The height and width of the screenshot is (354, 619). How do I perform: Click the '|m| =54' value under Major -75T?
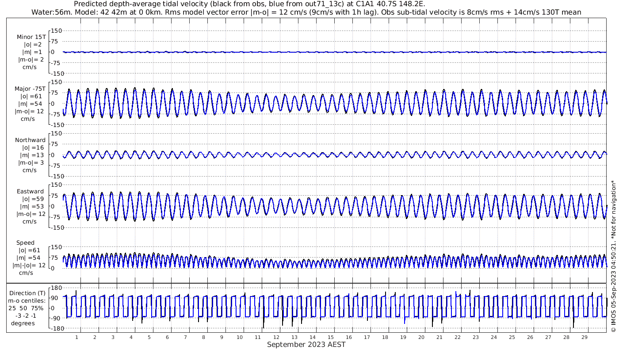[31, 104]
